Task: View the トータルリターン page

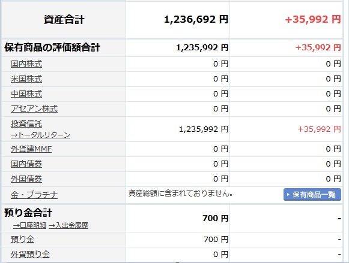Action: click(x=40, y=135)
